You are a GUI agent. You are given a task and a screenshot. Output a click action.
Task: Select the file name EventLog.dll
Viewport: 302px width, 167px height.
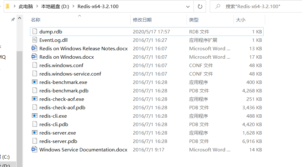[x=53, y=40]
